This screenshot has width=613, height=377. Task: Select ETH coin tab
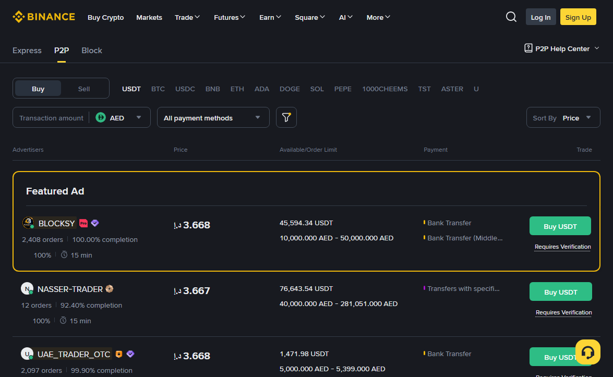point(237,89)
